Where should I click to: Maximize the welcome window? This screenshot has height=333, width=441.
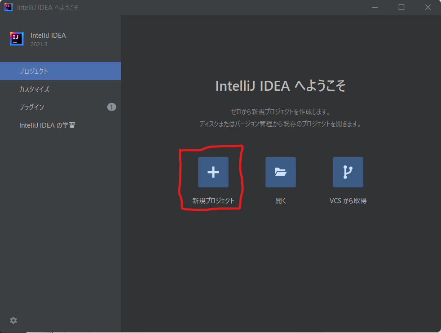click(401, 7)
